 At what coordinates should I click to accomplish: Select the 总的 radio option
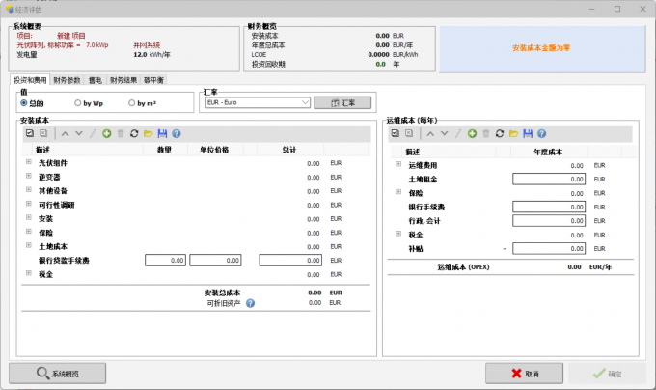[24, 103]
